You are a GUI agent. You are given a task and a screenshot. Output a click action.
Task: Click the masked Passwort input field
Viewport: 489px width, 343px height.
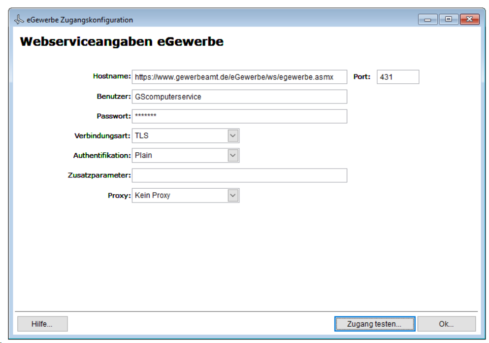click(x=239, y=116)
